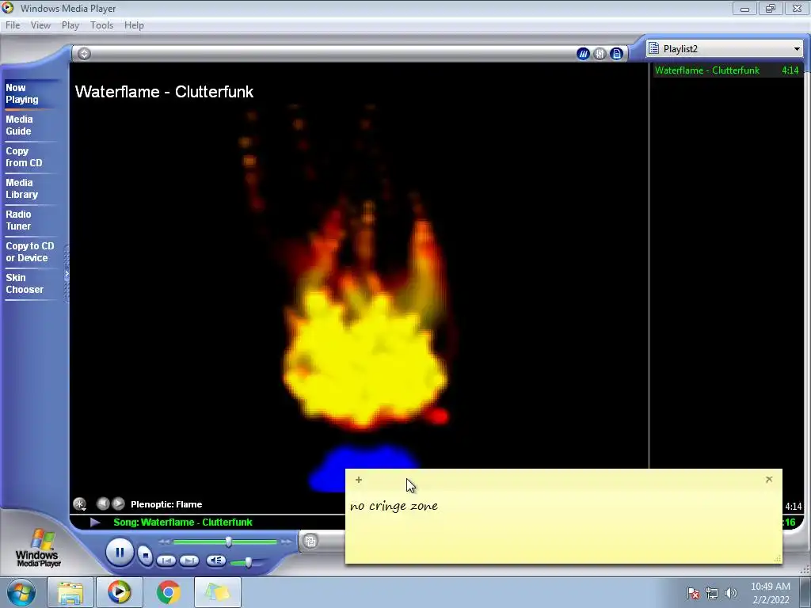This screenshot has height=608, width=811.
Task: Open Windows Explorer from taskbar
Action: pyautogui.click(x=70, y=592)
